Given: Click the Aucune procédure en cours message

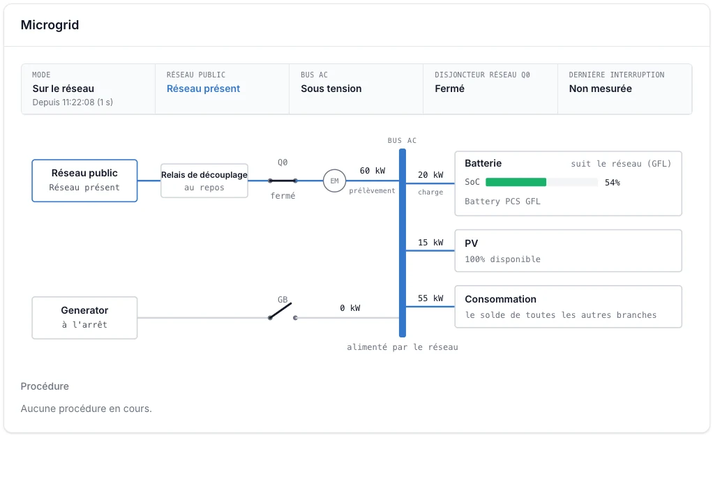Looking at the screenshot, I should click(86, 409).
